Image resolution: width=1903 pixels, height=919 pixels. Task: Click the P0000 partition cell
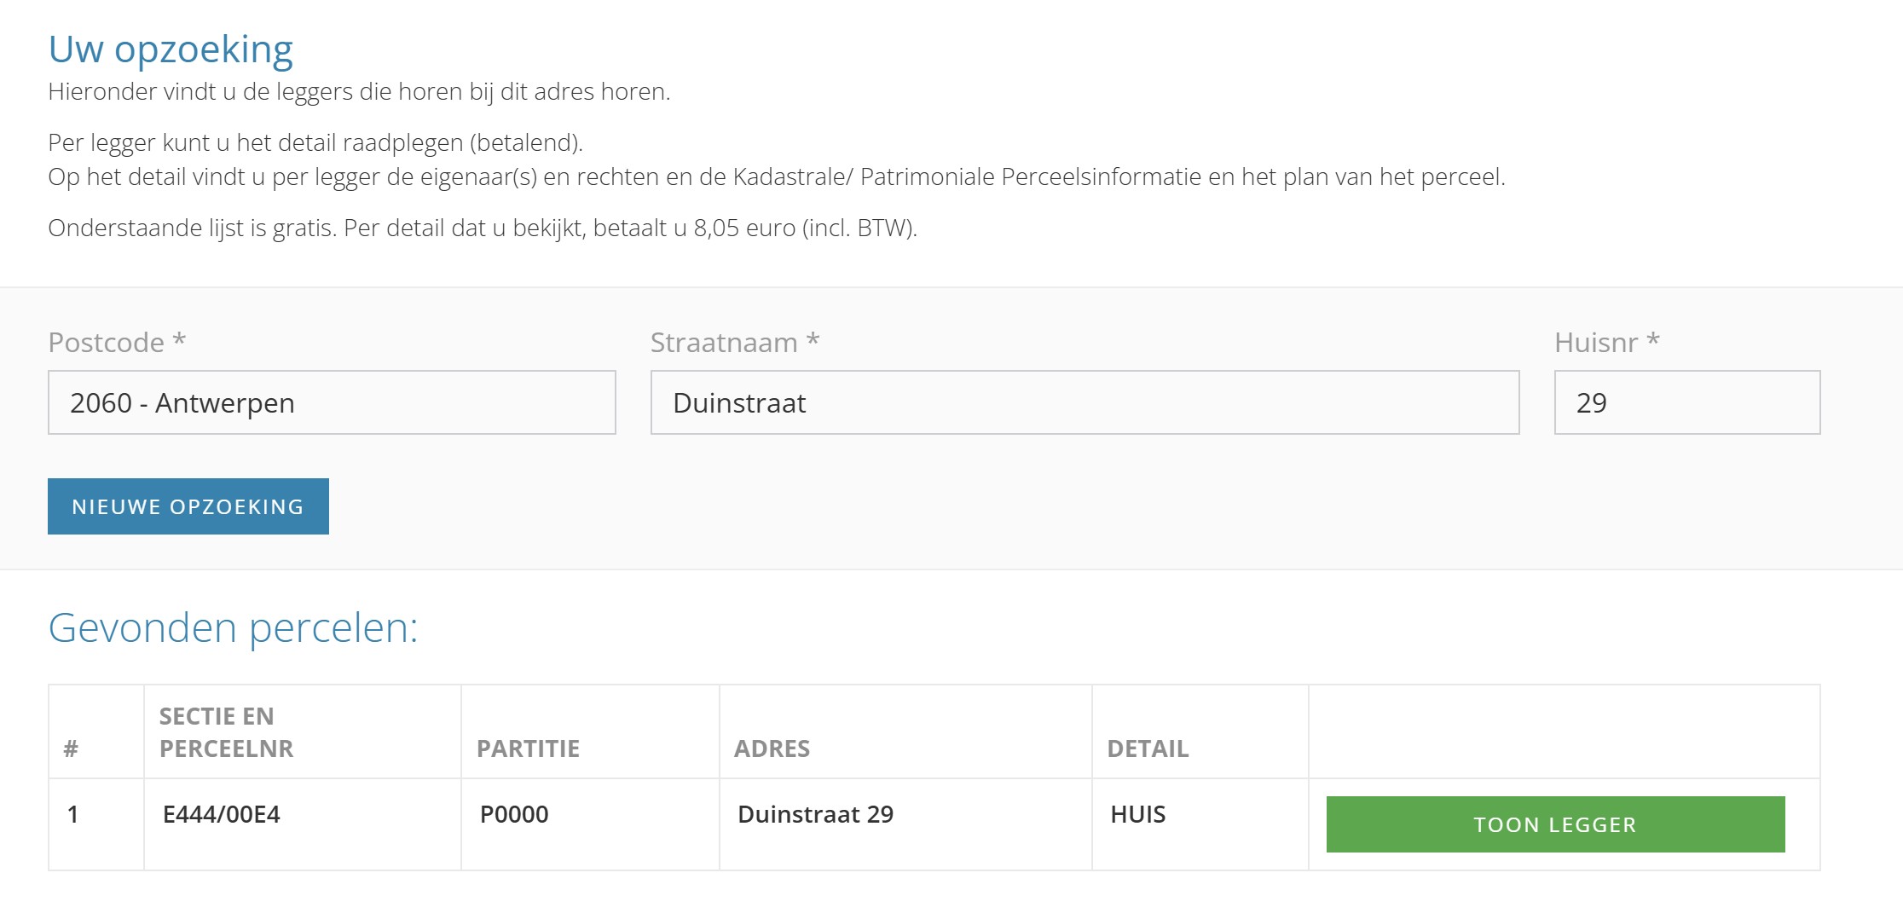pos(514,814)
